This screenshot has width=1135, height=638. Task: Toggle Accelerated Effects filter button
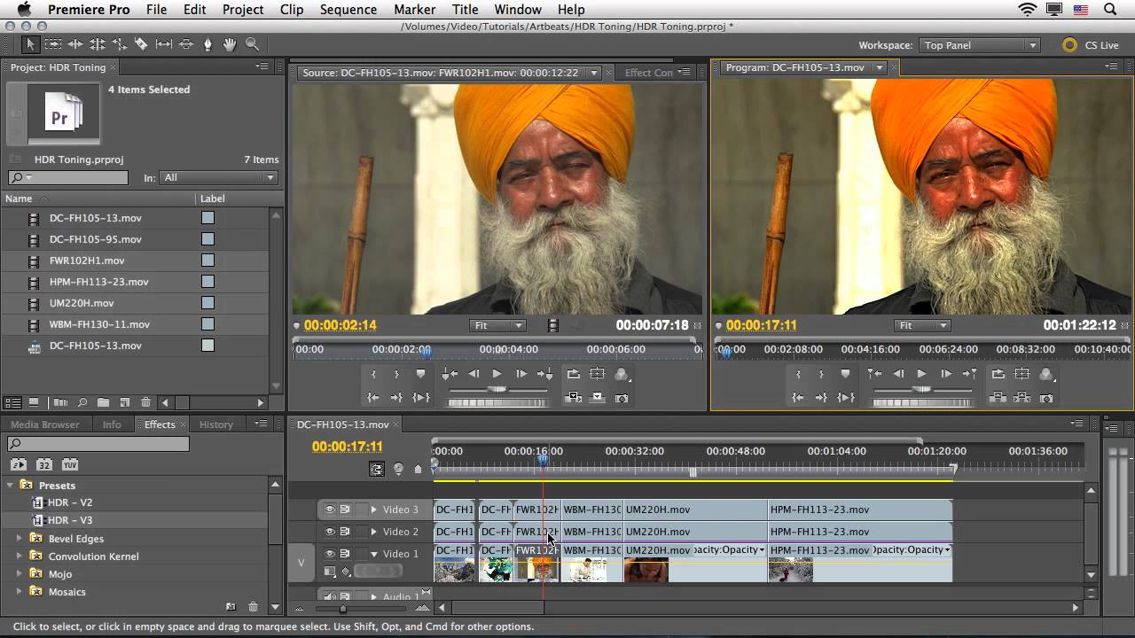18,464
